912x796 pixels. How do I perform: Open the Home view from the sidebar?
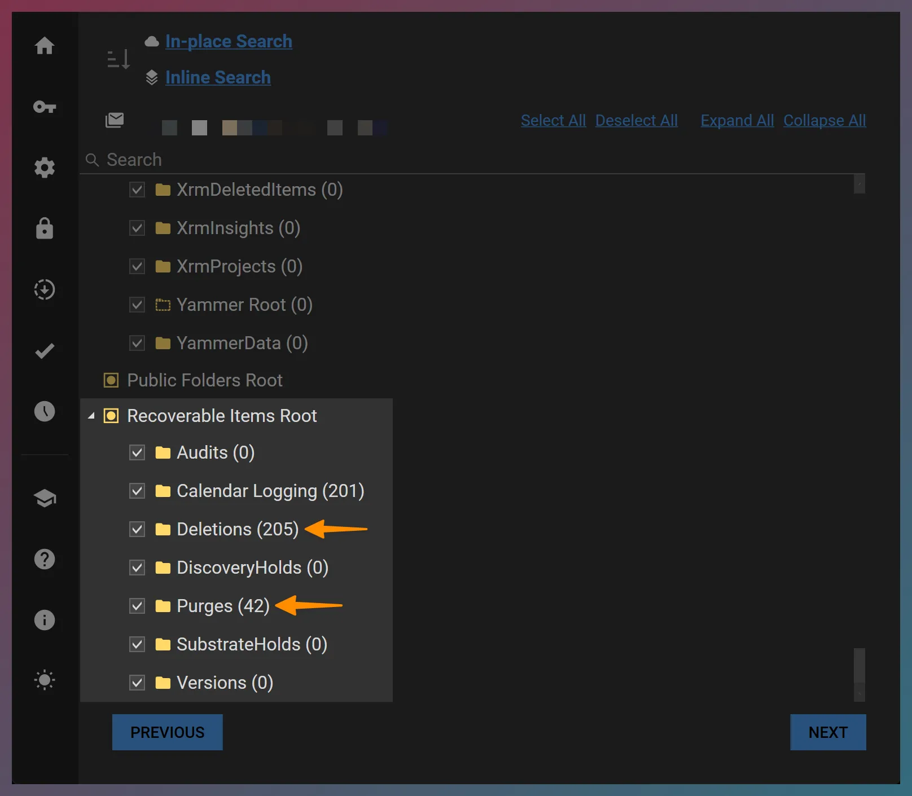(x=45, y=47)
